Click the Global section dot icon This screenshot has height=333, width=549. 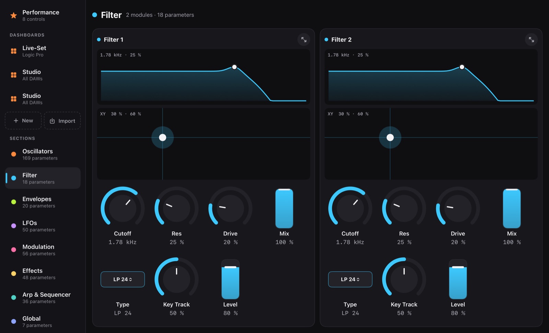pos(14,321)
